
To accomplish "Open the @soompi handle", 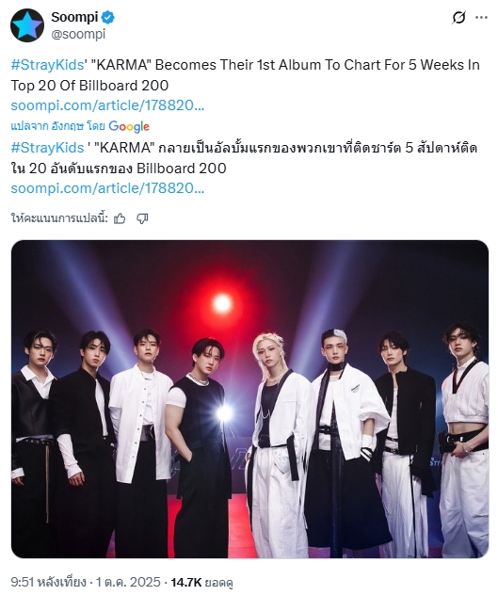I will pos(78,34).
